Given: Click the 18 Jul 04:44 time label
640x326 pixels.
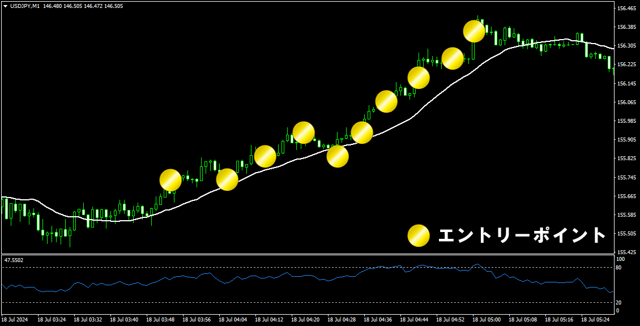Looking at the screenshot, I should pyautogui.click(x=415, y=319).
